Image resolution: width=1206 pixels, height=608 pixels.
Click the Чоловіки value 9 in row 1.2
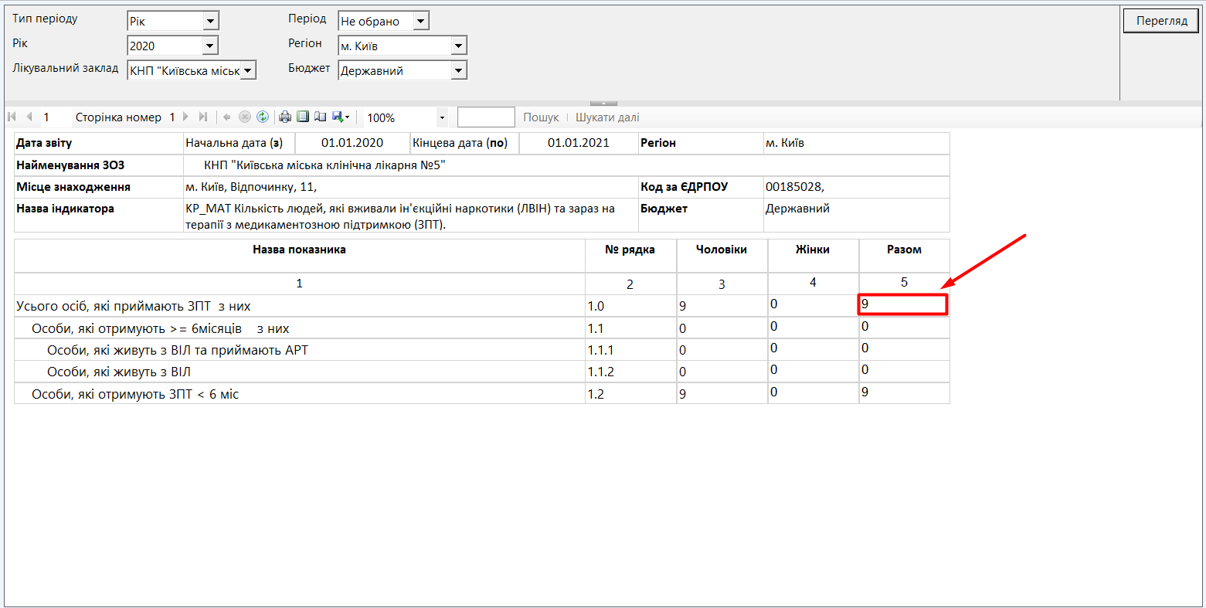(x=722, y=394)
